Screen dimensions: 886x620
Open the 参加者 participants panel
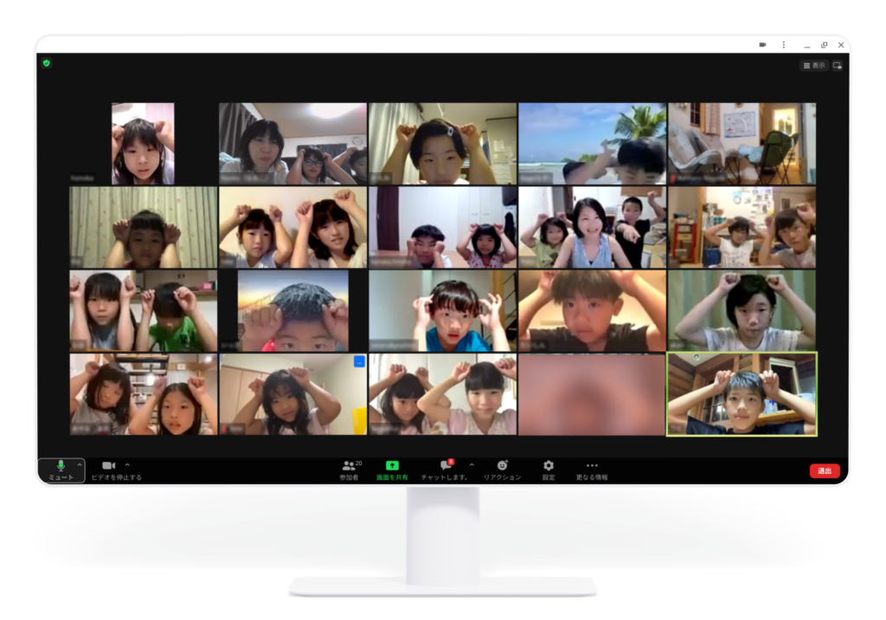[350, 470]
